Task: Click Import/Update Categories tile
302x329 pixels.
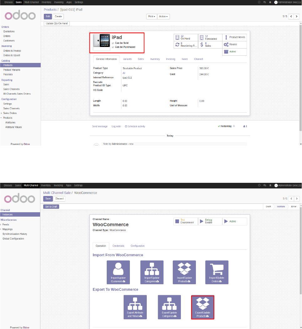Action: point(152,272)
